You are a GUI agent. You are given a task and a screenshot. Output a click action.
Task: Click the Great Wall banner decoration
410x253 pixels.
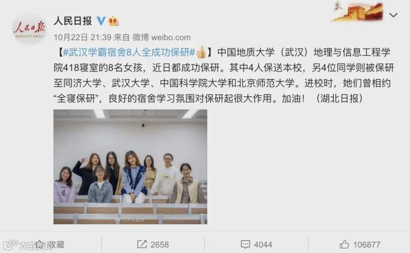coord(358,12)
